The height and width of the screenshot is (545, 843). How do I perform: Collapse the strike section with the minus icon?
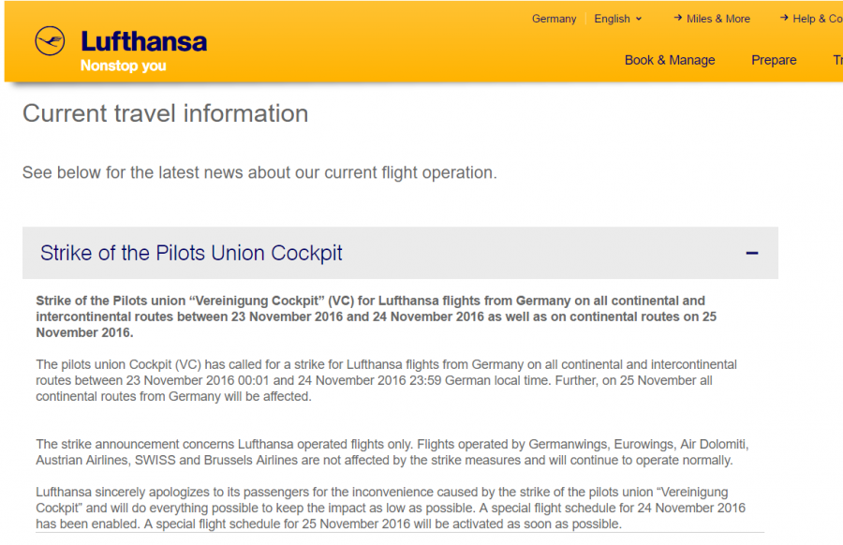[751, 253]
